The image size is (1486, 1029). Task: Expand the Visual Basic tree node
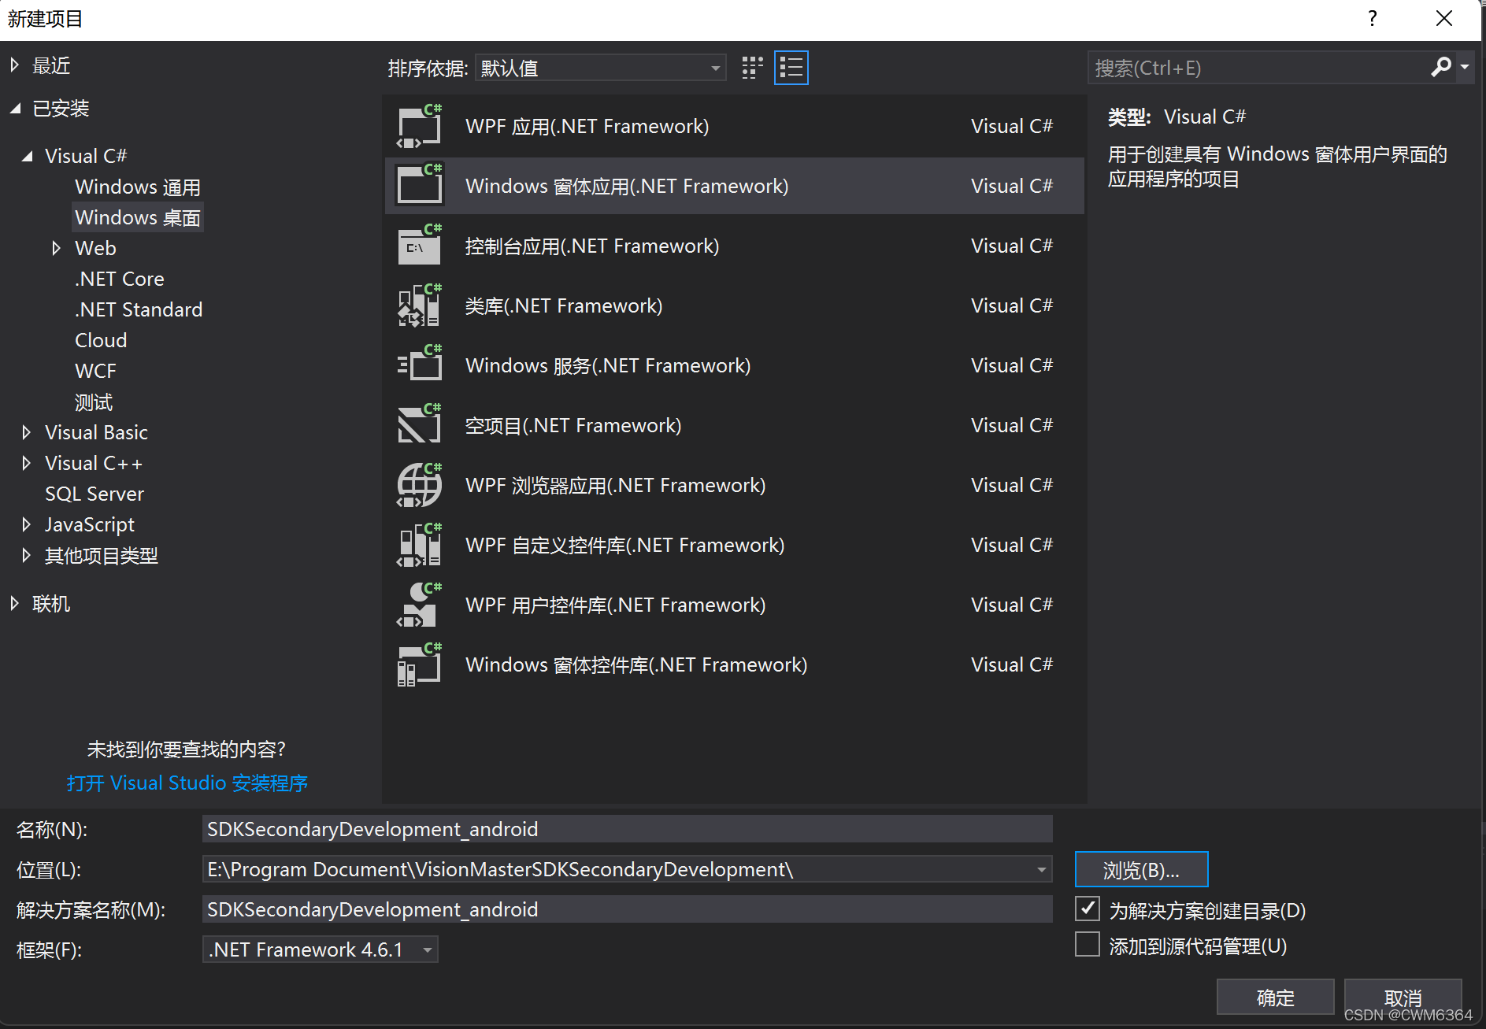[26, 432]
